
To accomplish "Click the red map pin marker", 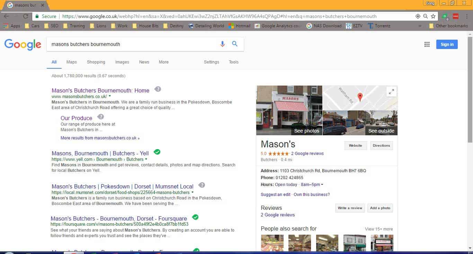I will [x=360, y=97].
